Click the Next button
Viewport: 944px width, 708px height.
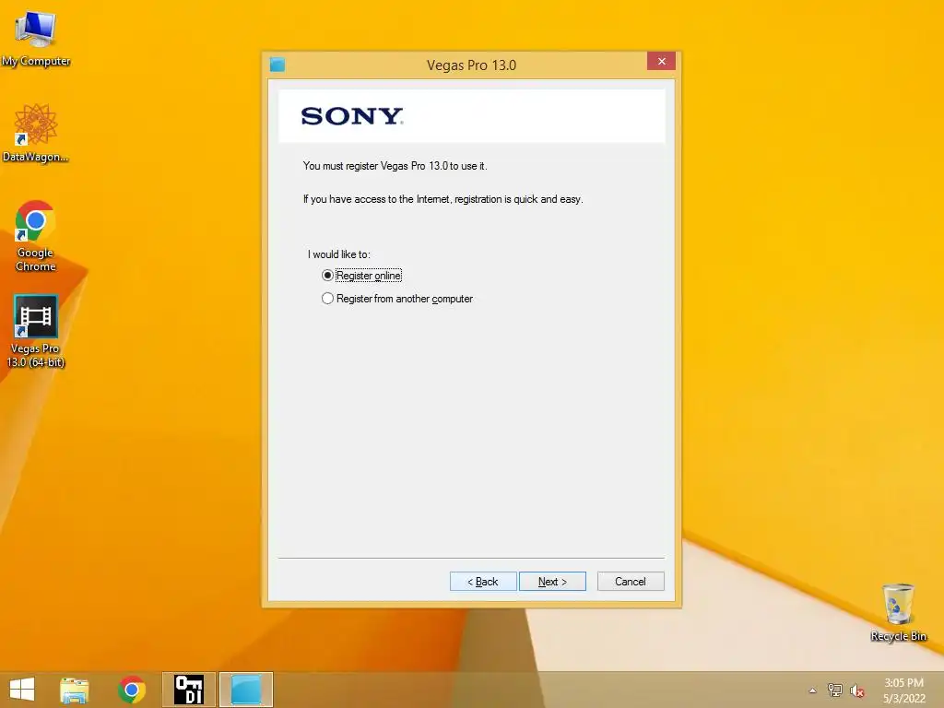point(552,582)
